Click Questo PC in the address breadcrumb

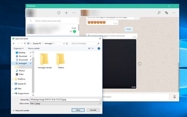click(37, 43)
